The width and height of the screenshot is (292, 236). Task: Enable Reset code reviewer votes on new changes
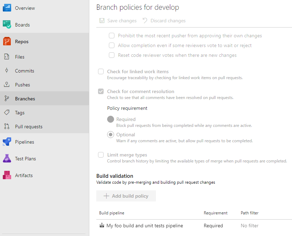coord(112,55)
